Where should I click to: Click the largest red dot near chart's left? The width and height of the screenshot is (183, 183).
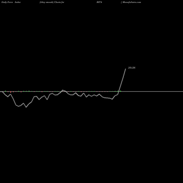pyautogui.click(x=11, y=92)
